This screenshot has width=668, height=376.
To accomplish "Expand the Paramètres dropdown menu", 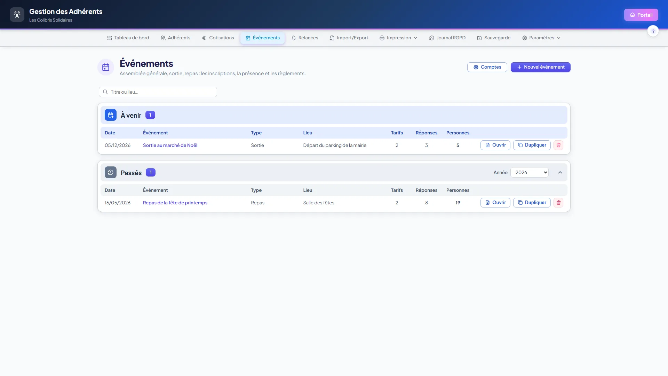I will pyautogui.click(x=541, y=38).
